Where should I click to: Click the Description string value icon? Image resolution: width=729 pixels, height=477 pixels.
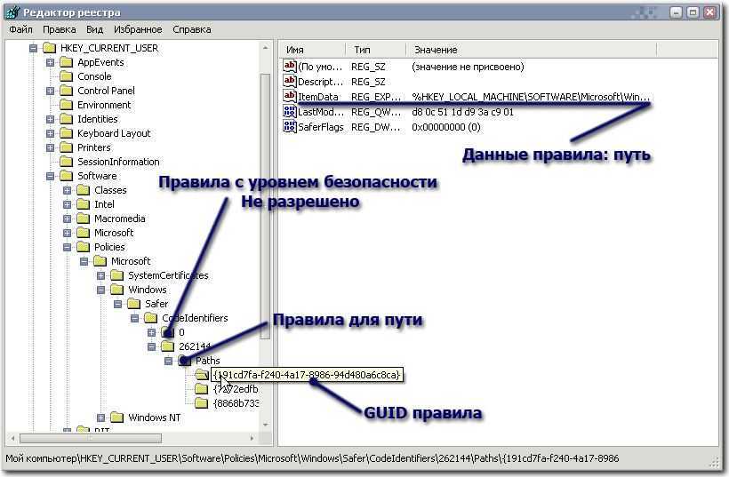289,81
